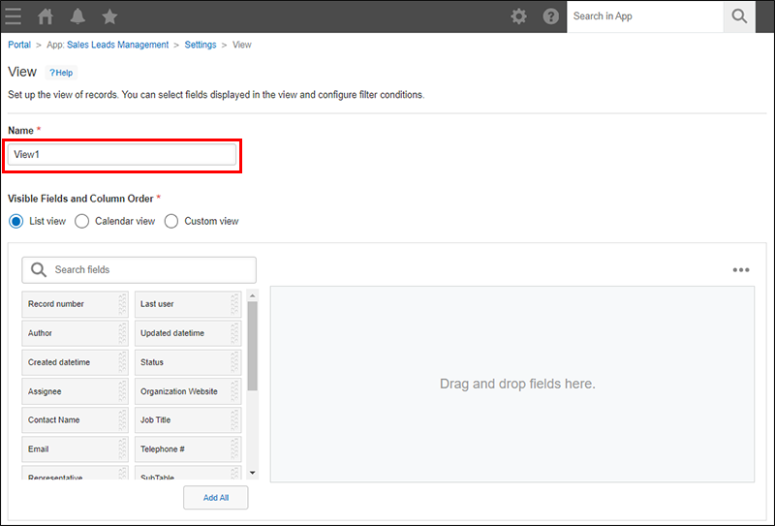The height and width of the screenshot is (526, 775).
Task: Go to the Home portal icon
Action: [x=46, y=16]
